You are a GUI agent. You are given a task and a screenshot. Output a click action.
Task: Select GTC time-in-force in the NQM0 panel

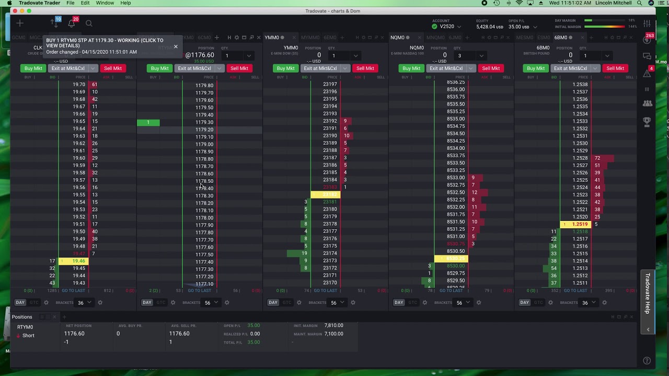pyautogui.click(x=413, y=302)
